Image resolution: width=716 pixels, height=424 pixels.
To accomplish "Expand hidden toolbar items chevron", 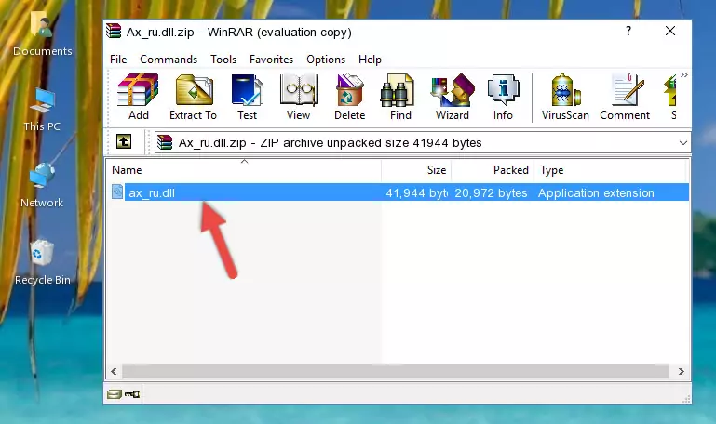I will point(683,75).
